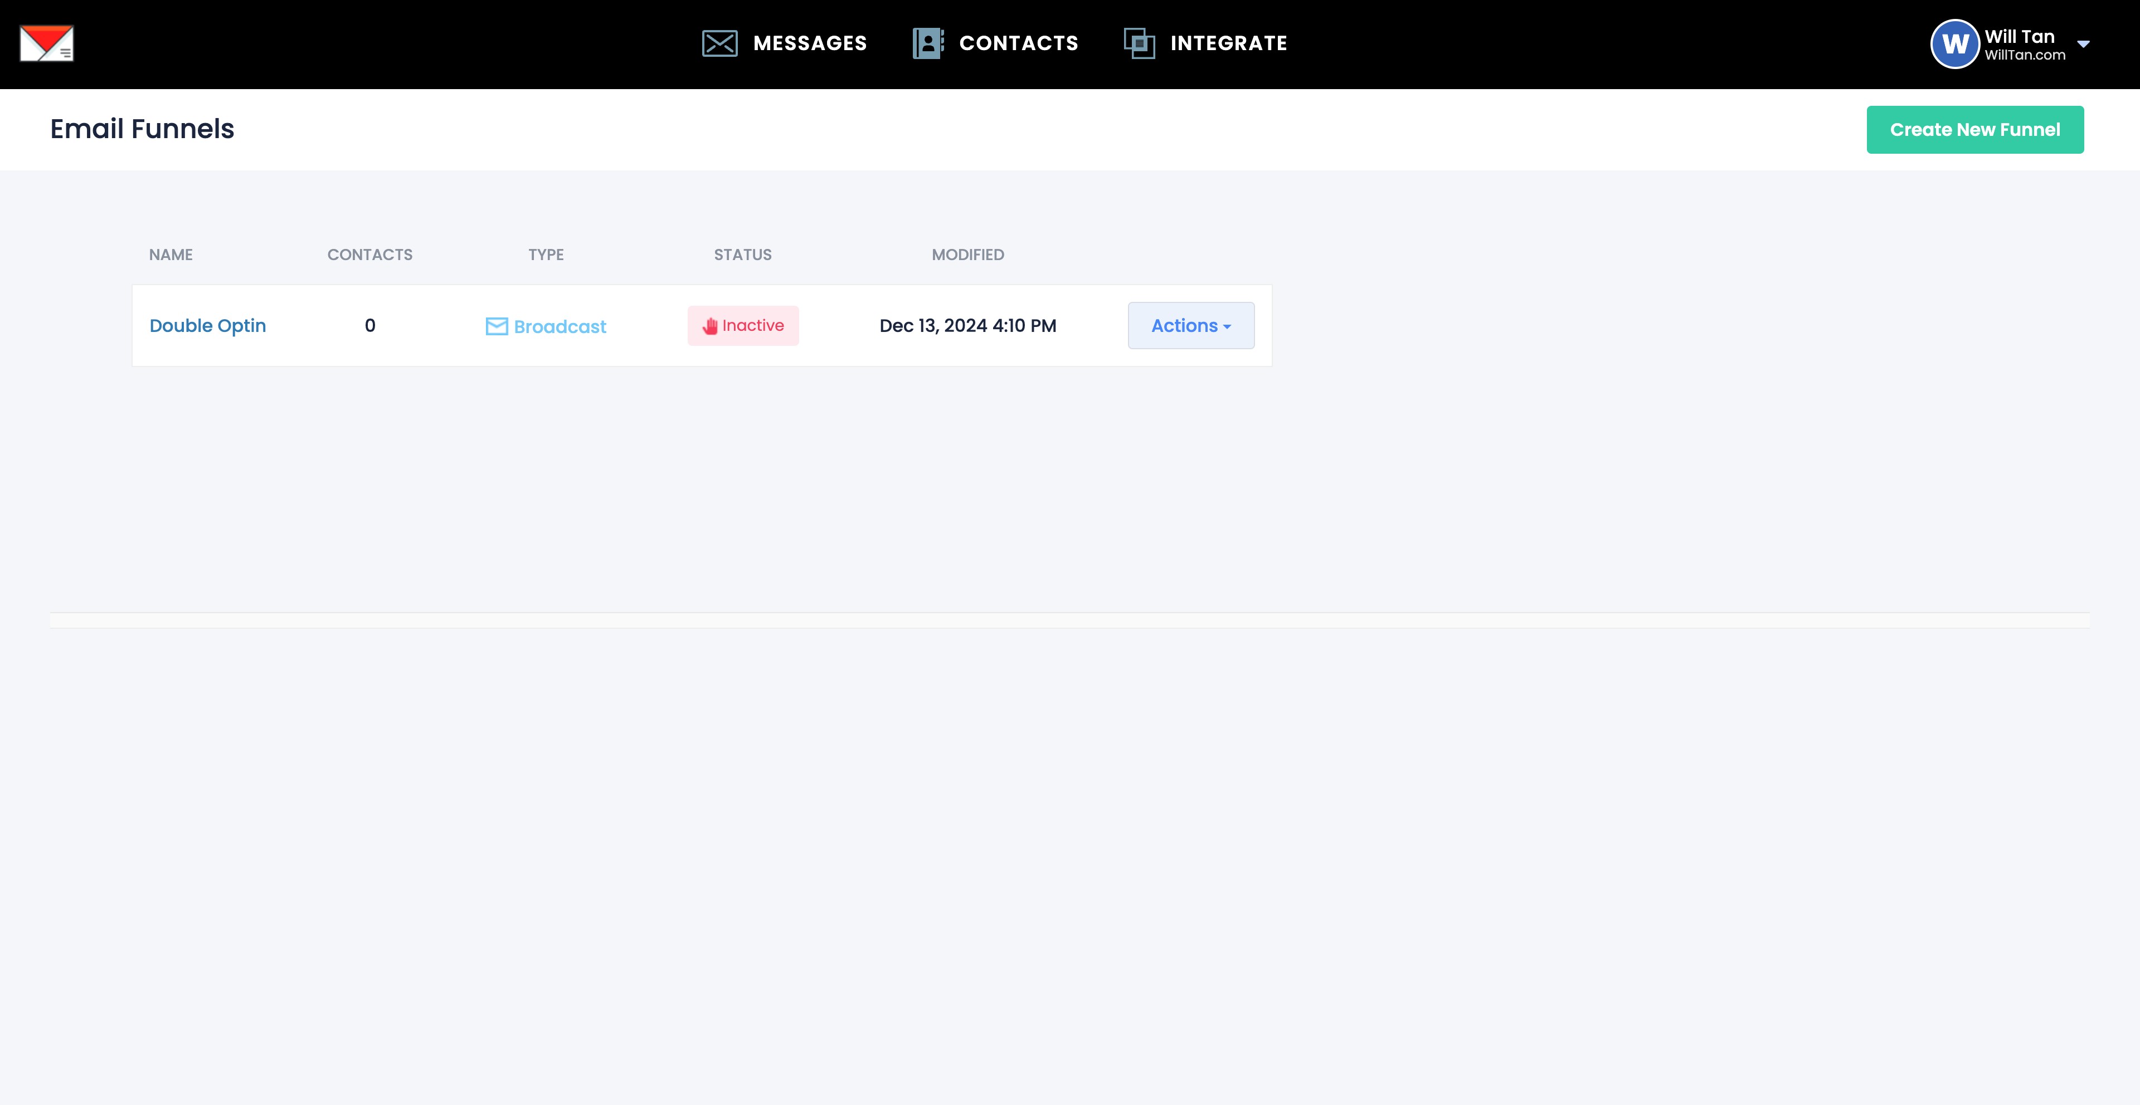This screenshot has height=1105, width=2140.
Task: Click the Messages envelope icon
Action: pos(719,43)
